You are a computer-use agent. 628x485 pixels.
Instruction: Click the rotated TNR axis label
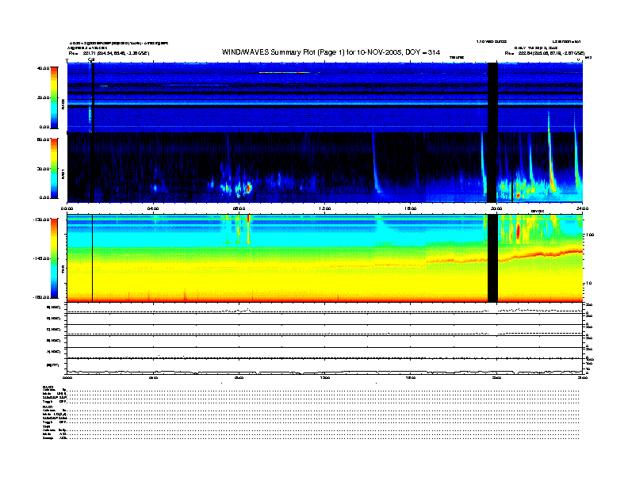coord(63,271)
